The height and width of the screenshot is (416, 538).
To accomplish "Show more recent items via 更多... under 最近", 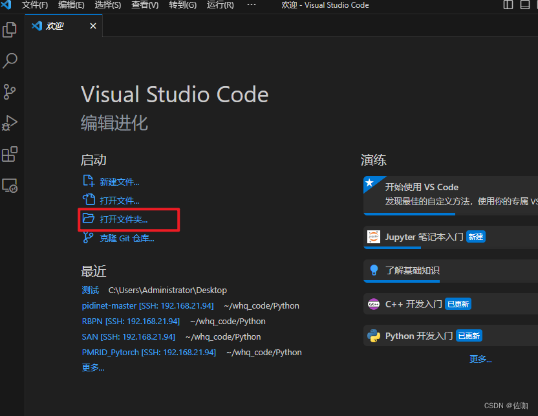I will pos(93,367).
